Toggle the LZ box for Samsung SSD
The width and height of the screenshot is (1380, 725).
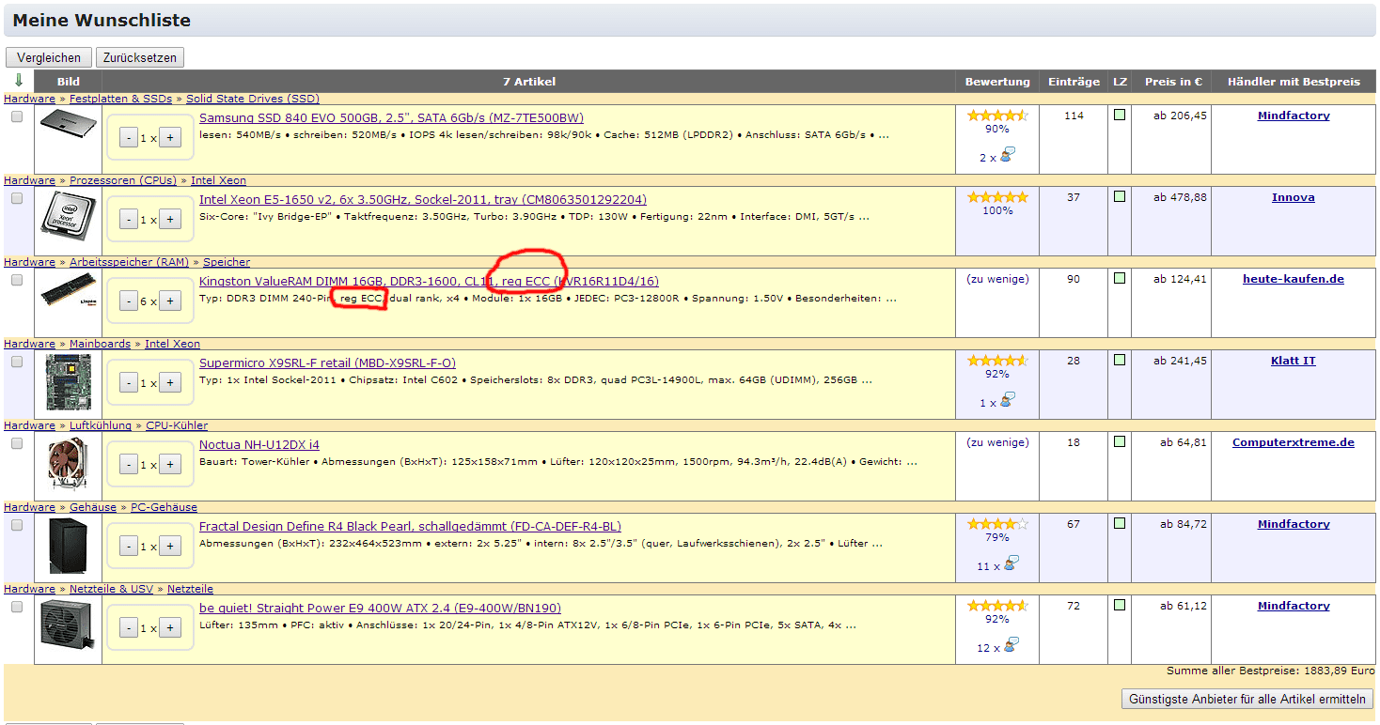coord(1120,116)
